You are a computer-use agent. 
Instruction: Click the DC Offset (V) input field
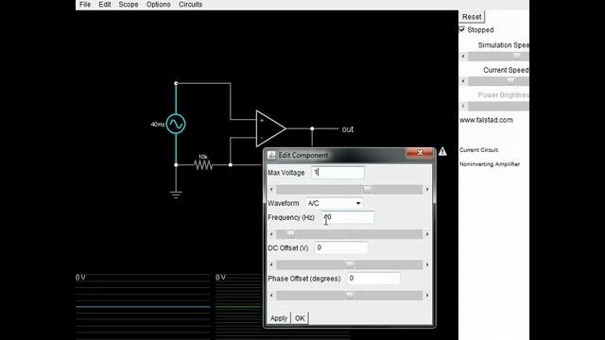click(x=341, y=247)
